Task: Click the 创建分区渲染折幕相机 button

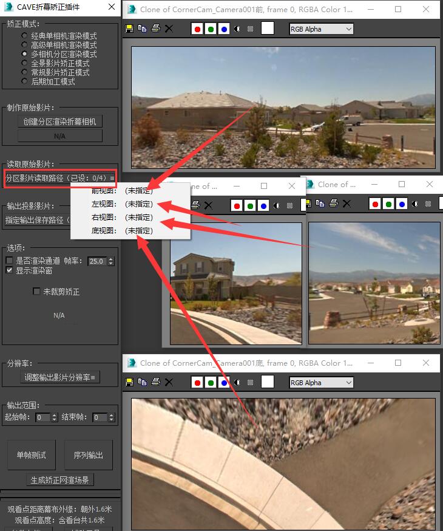Action: pos(59,121)
